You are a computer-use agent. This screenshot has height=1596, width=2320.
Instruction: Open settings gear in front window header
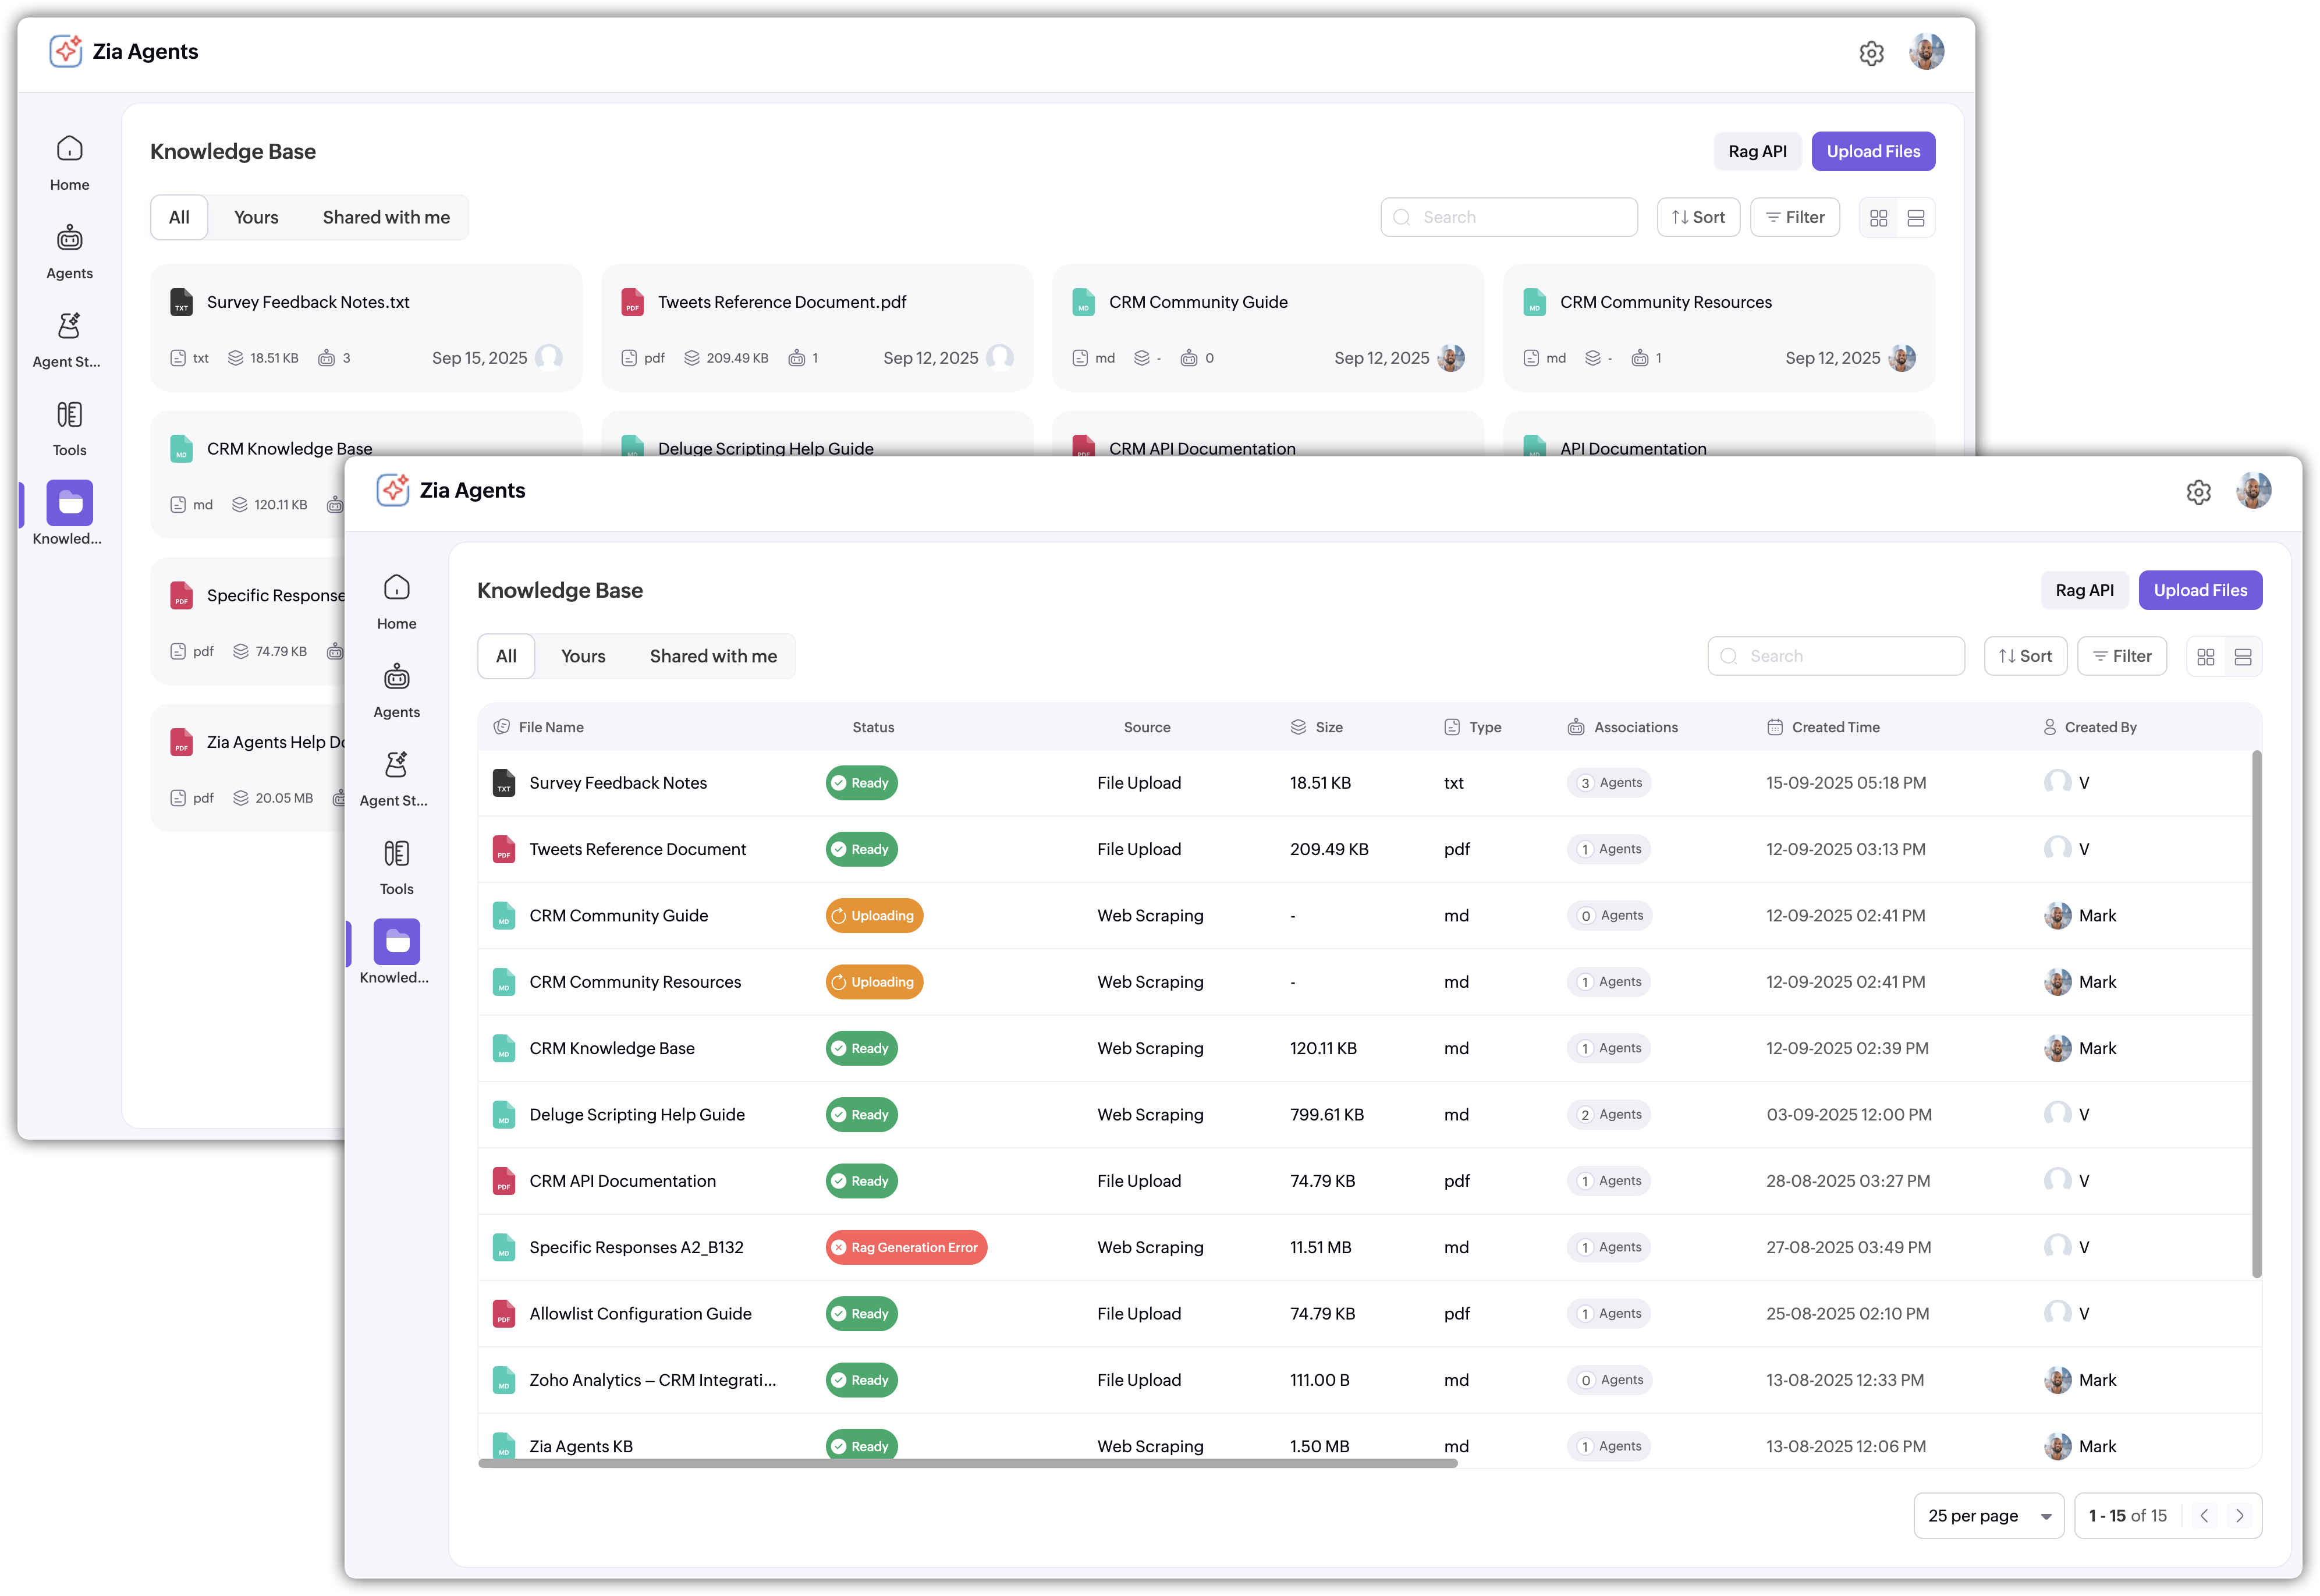(2198, 492)
